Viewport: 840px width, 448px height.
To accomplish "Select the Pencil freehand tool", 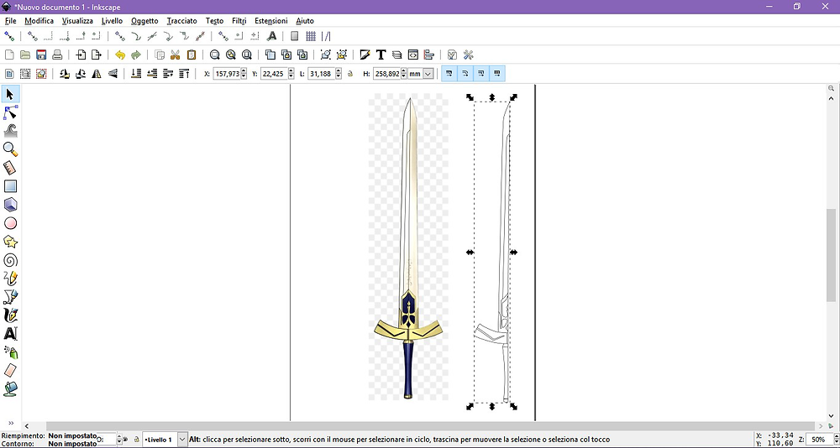I will pos(10,279).
